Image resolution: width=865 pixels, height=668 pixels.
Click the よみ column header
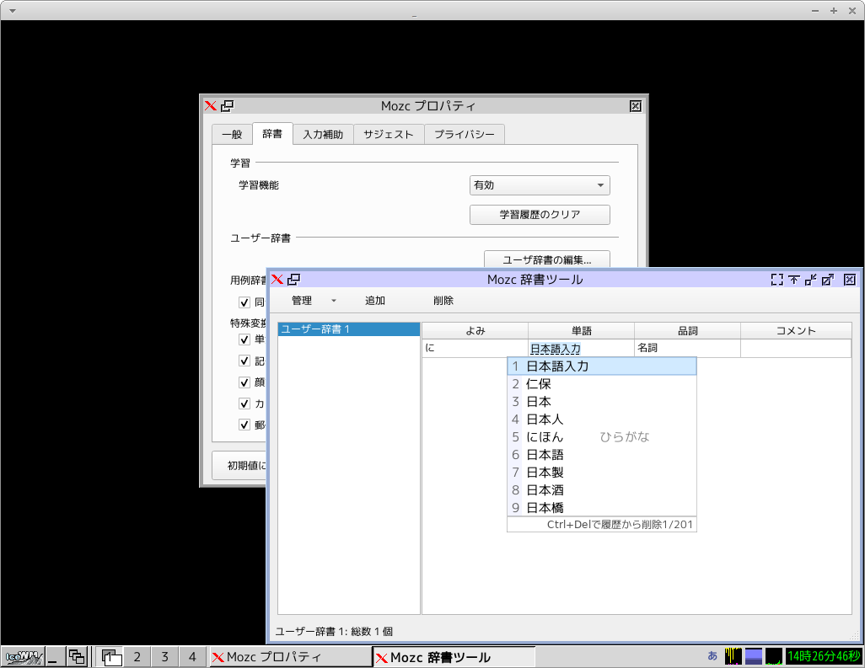475,331
